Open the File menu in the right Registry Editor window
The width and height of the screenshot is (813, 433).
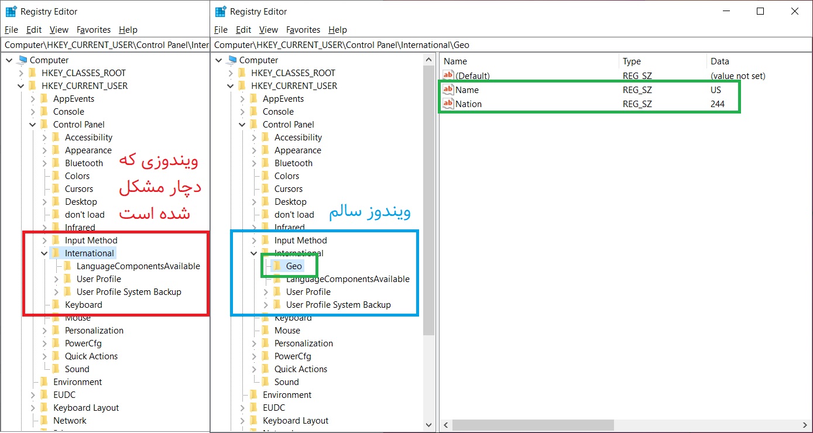coord(221,30)
